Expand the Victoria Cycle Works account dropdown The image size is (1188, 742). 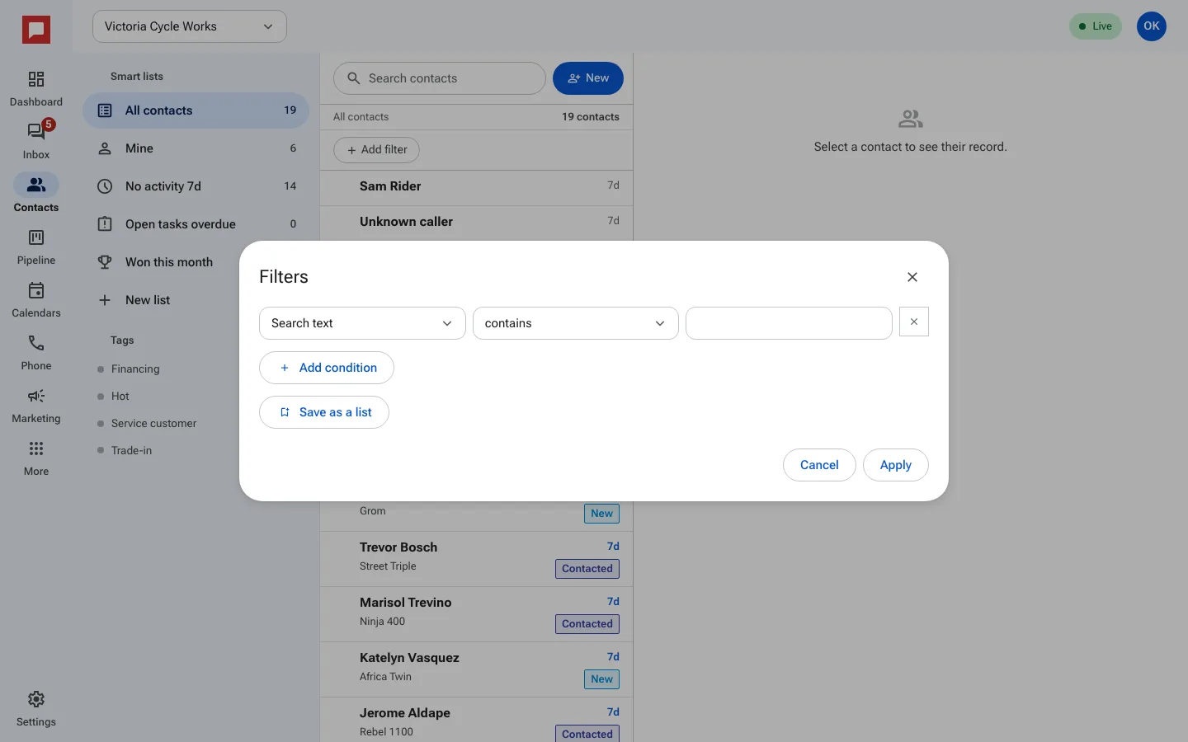(190, 26)
